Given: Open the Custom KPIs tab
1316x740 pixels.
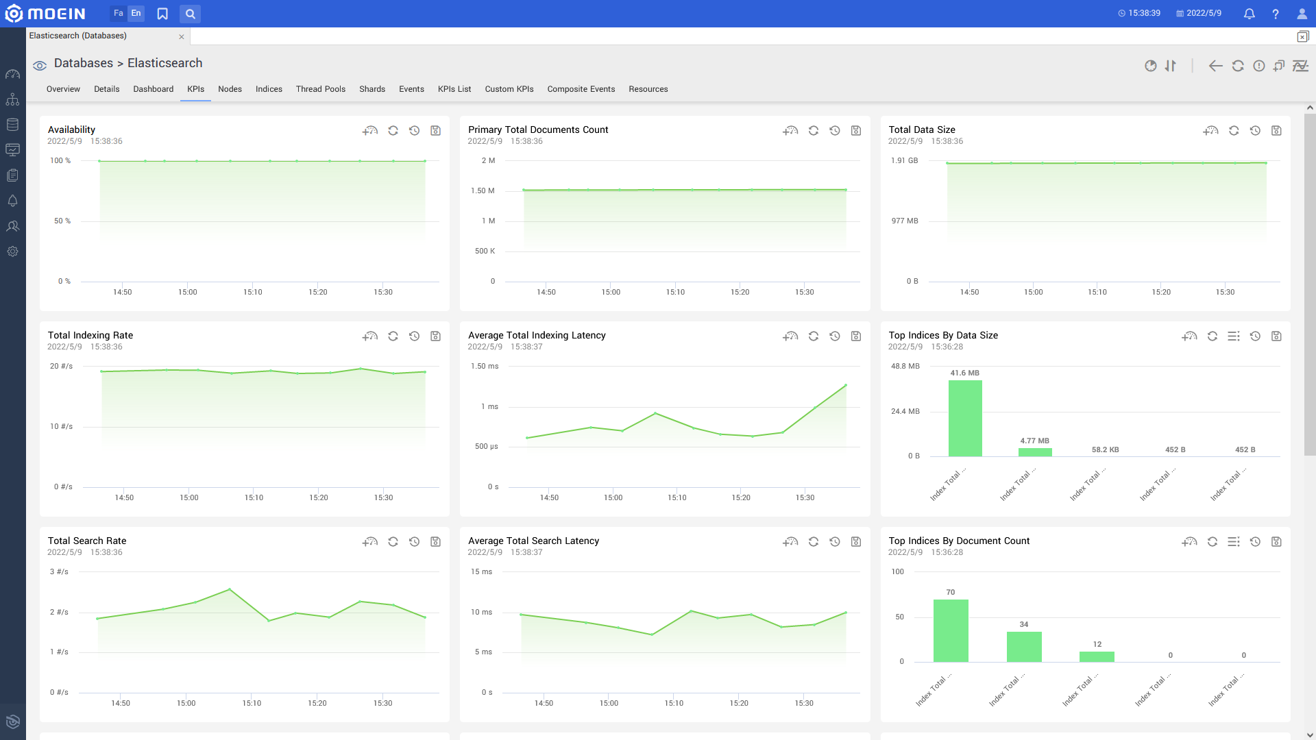Looking at the screenshot, I should [509, 89].
